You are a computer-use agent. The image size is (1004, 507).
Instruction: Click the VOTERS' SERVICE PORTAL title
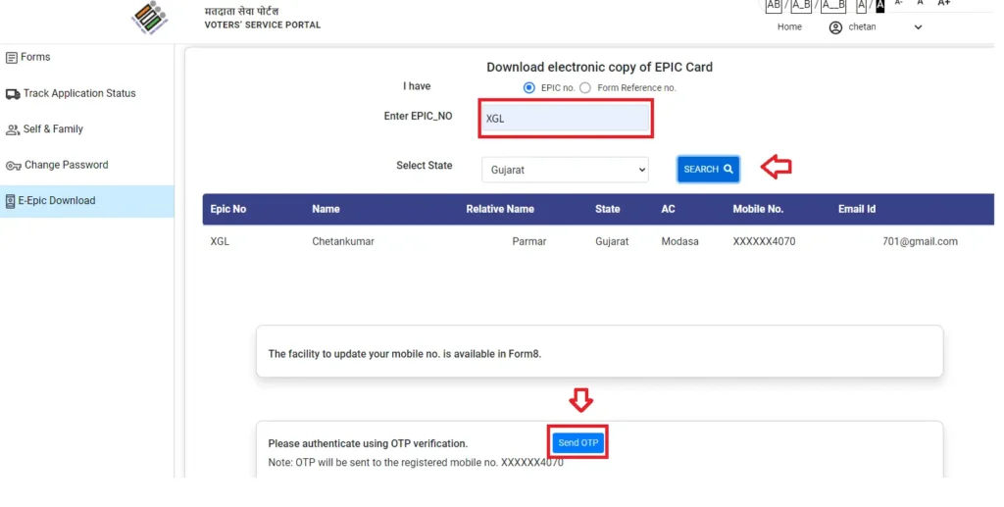click(x=263, y=25)
